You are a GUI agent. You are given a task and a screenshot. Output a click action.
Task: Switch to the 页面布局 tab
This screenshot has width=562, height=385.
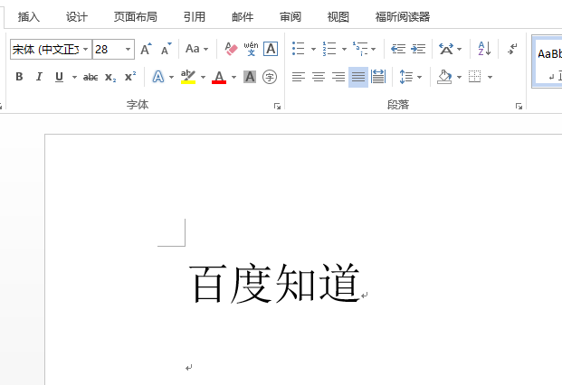135,17
